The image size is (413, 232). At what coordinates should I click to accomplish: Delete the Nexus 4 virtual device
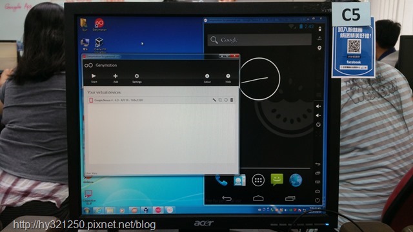coord(232,100)
